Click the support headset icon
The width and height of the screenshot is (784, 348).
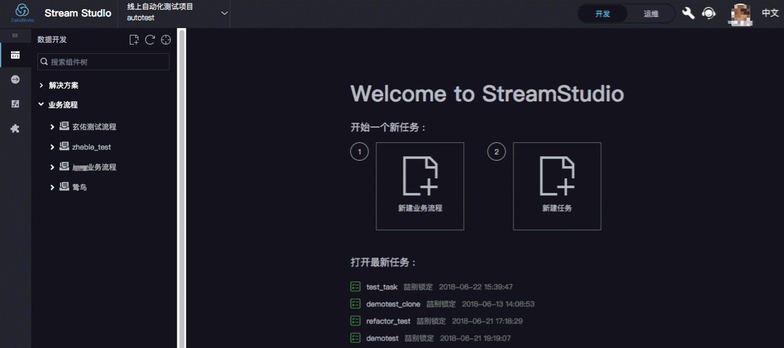tap(709, 13)
